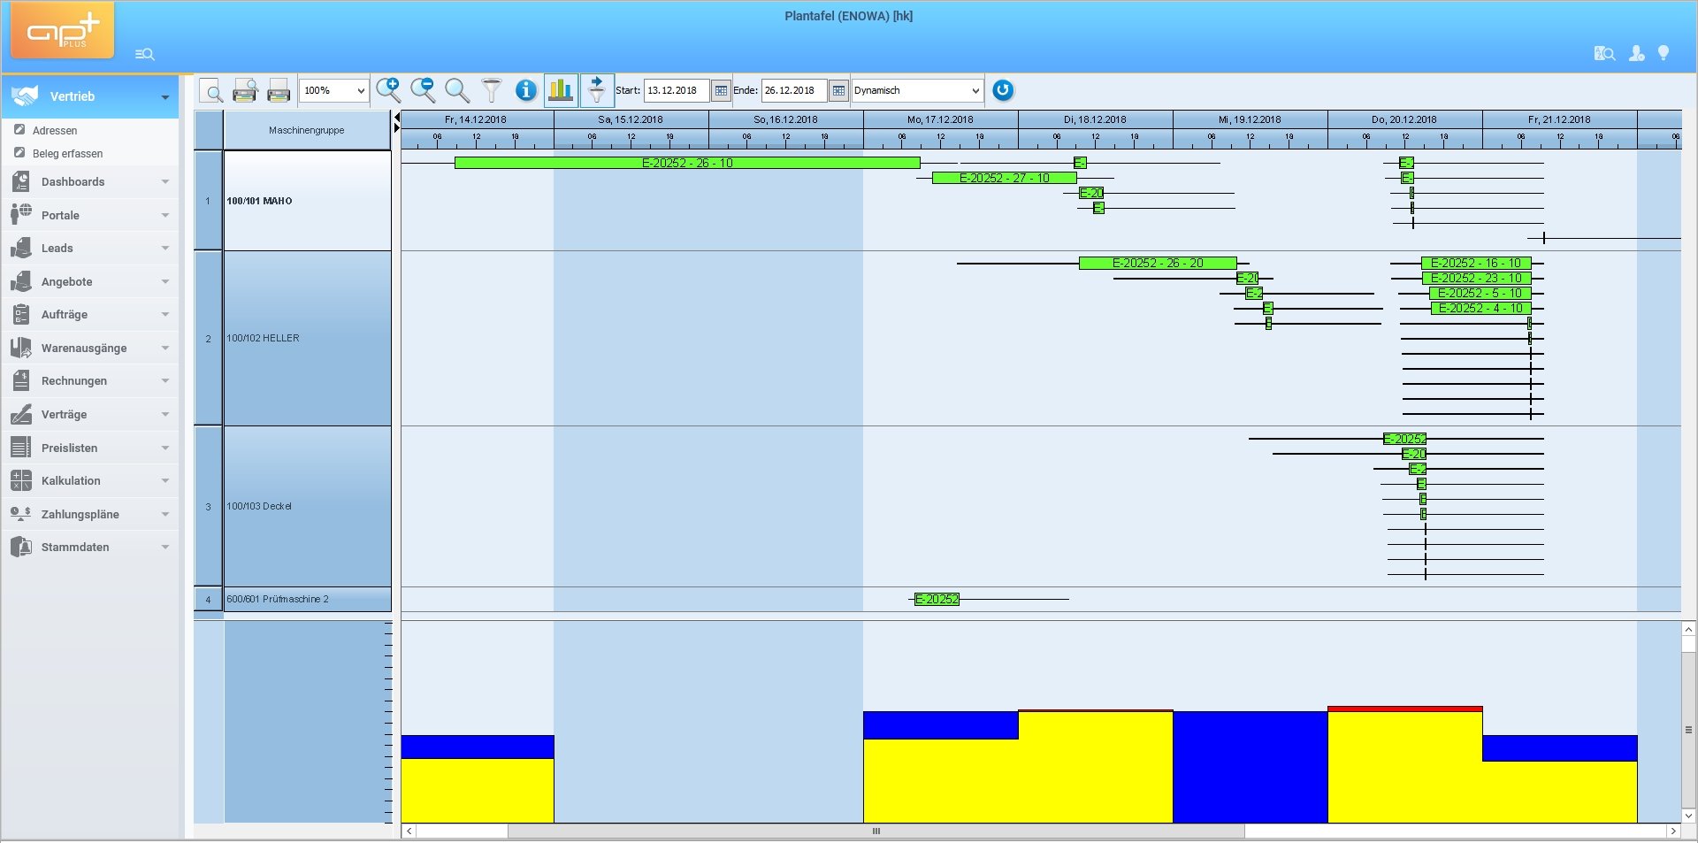1698x843 pixels.
Task: Open the Stammdaten menu
Action: pos(90,548)
